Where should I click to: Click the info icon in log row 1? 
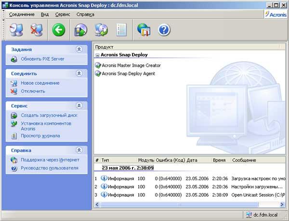point(104,178)
